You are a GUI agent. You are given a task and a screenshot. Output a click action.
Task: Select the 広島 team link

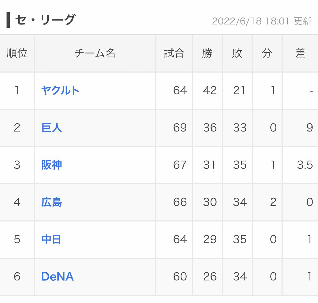click(52, 202)
